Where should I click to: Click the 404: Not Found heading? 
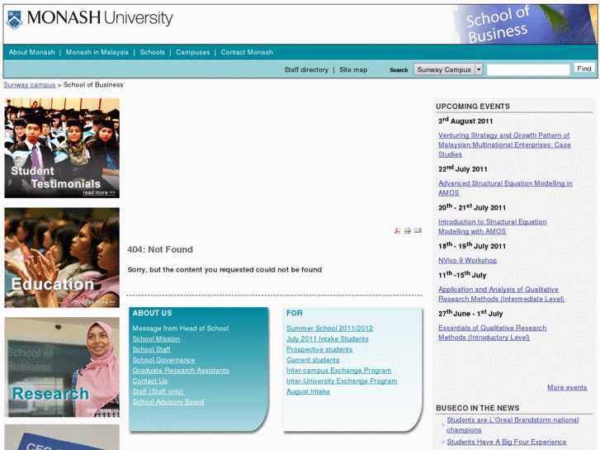point(160,249)
